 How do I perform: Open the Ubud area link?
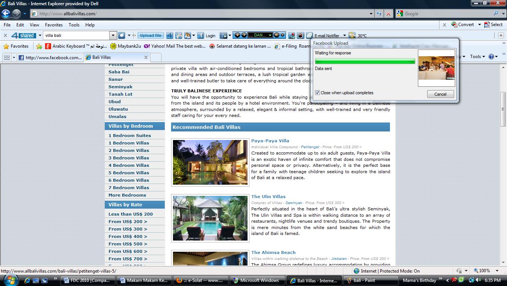coord(114,102)
